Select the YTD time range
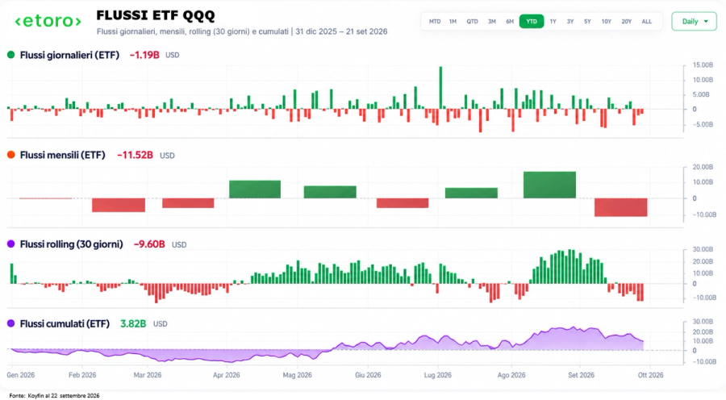This screenshot has width=726, height=400. [532, 21]
